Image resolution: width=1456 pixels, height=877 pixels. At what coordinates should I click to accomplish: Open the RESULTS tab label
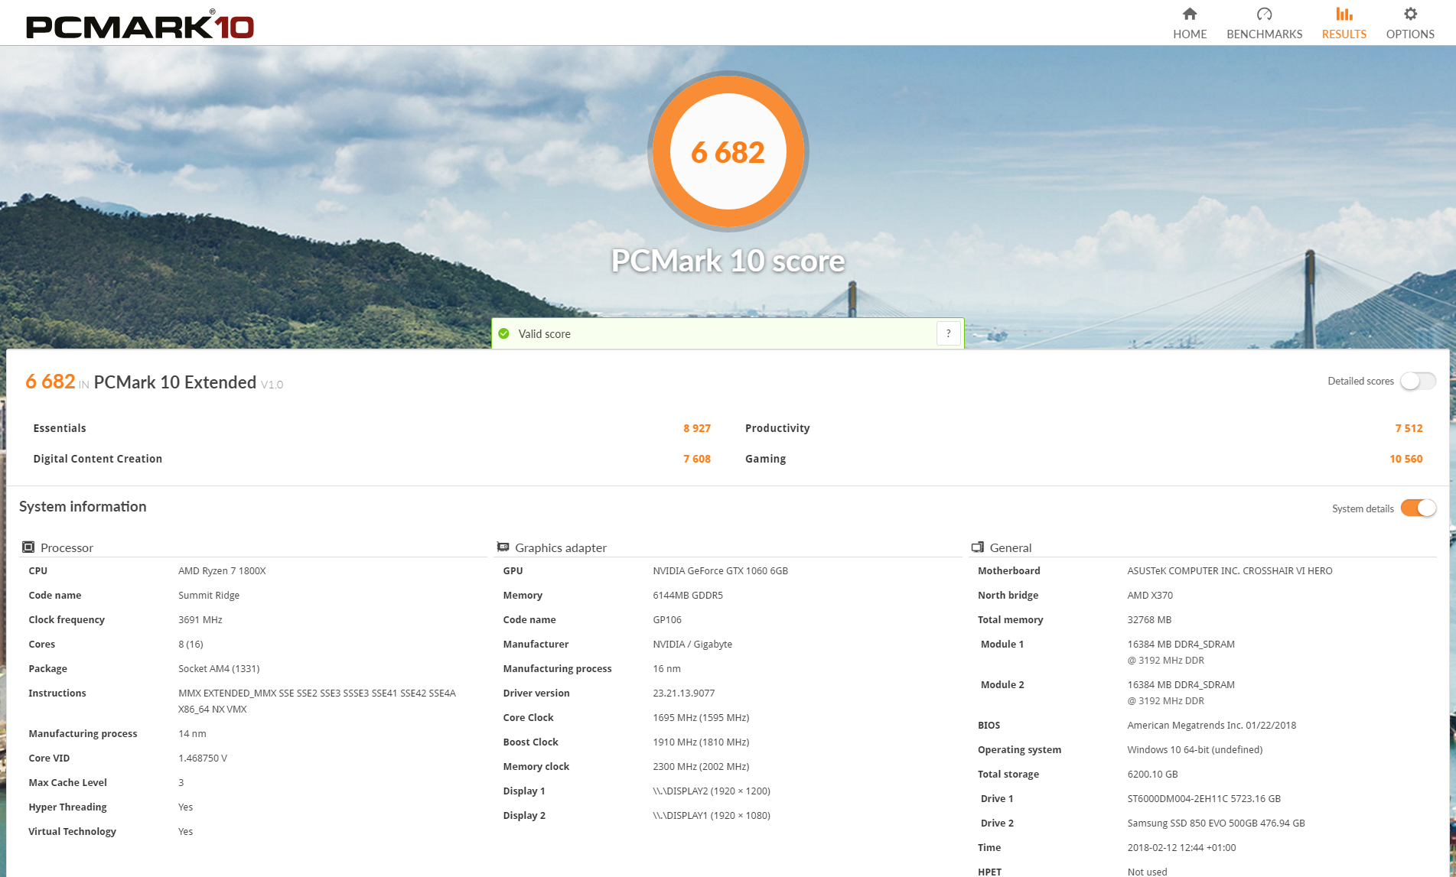(1344, 34)
